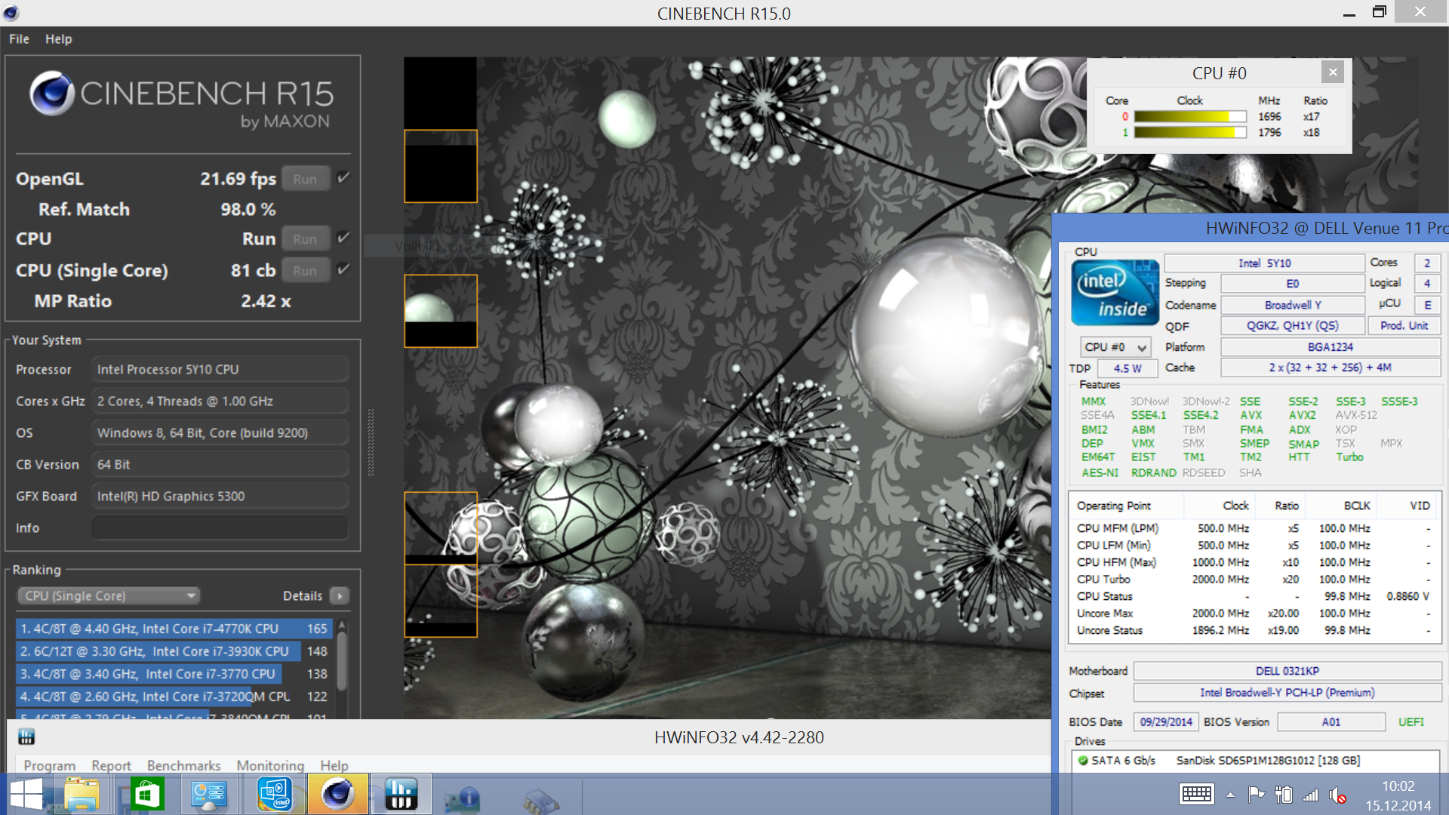Click the ranking list scrollbar
This screenshot has width=1449, height=815.
click(x=342, y=663)
